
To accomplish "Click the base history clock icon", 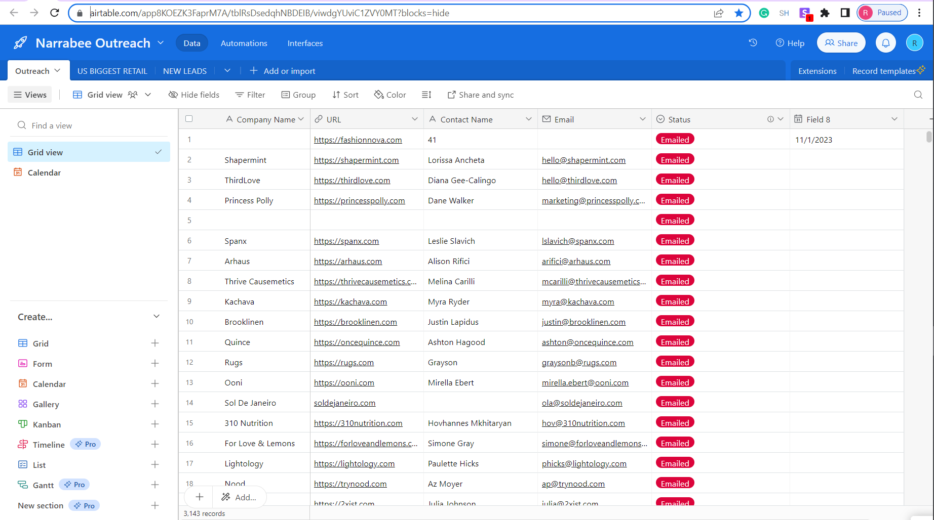I will pyautogui.click(x=753, y=43).
